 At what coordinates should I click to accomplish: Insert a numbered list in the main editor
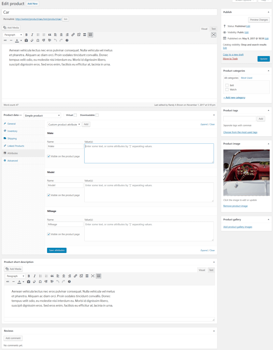(x=44, y=35)
